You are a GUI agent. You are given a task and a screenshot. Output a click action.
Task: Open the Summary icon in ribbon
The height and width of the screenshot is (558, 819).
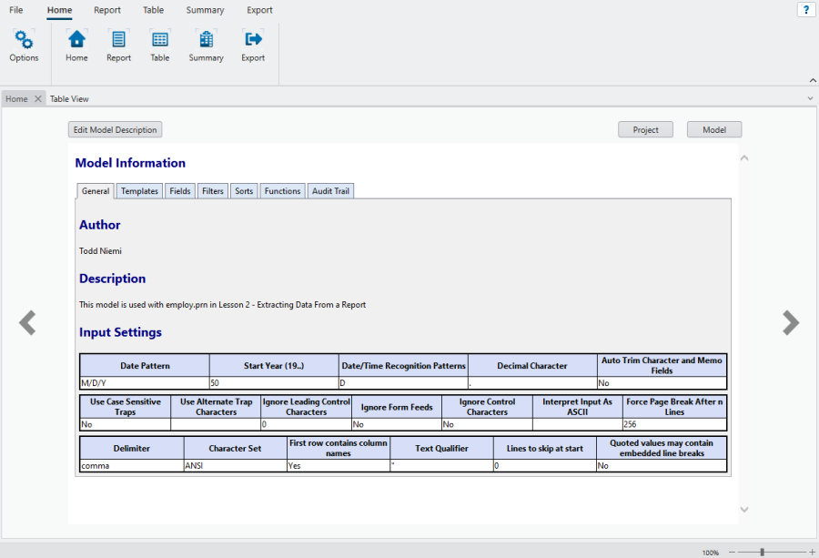(x=206, y=40)
